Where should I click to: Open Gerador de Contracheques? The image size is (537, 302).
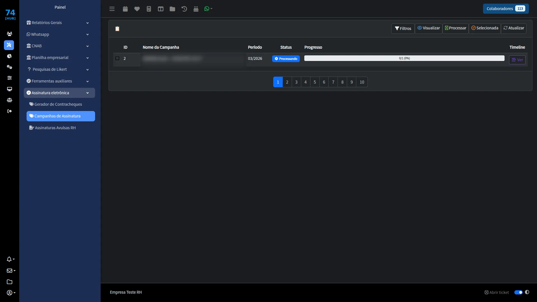click(x=61, y=104)
